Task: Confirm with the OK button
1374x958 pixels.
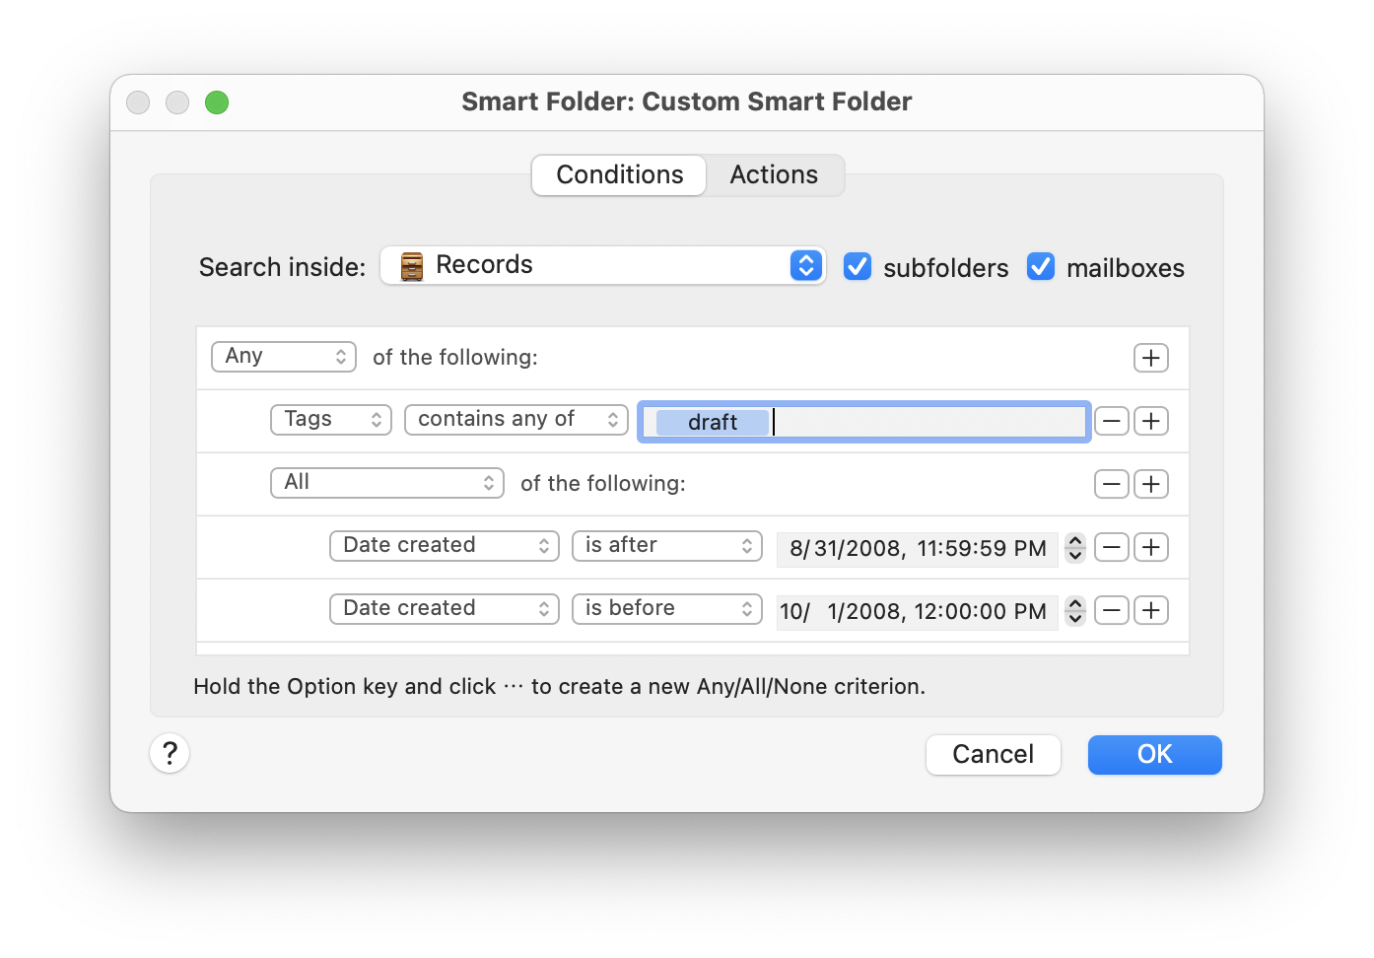Action: pos(1154,755)
